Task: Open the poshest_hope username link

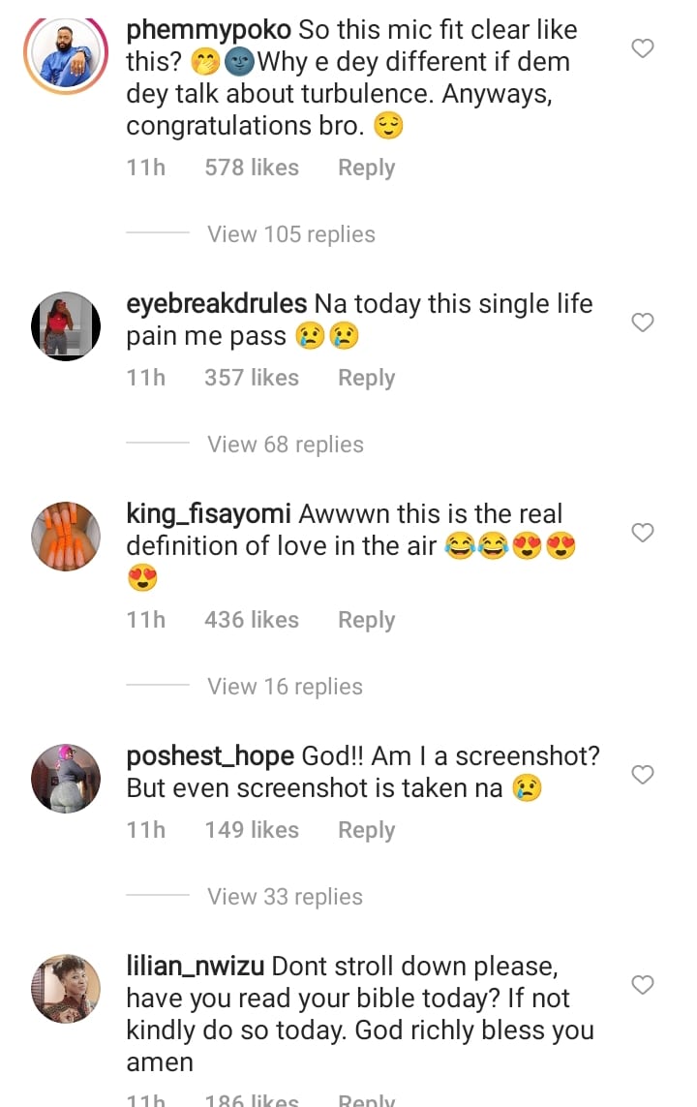Action: point(210,756)
